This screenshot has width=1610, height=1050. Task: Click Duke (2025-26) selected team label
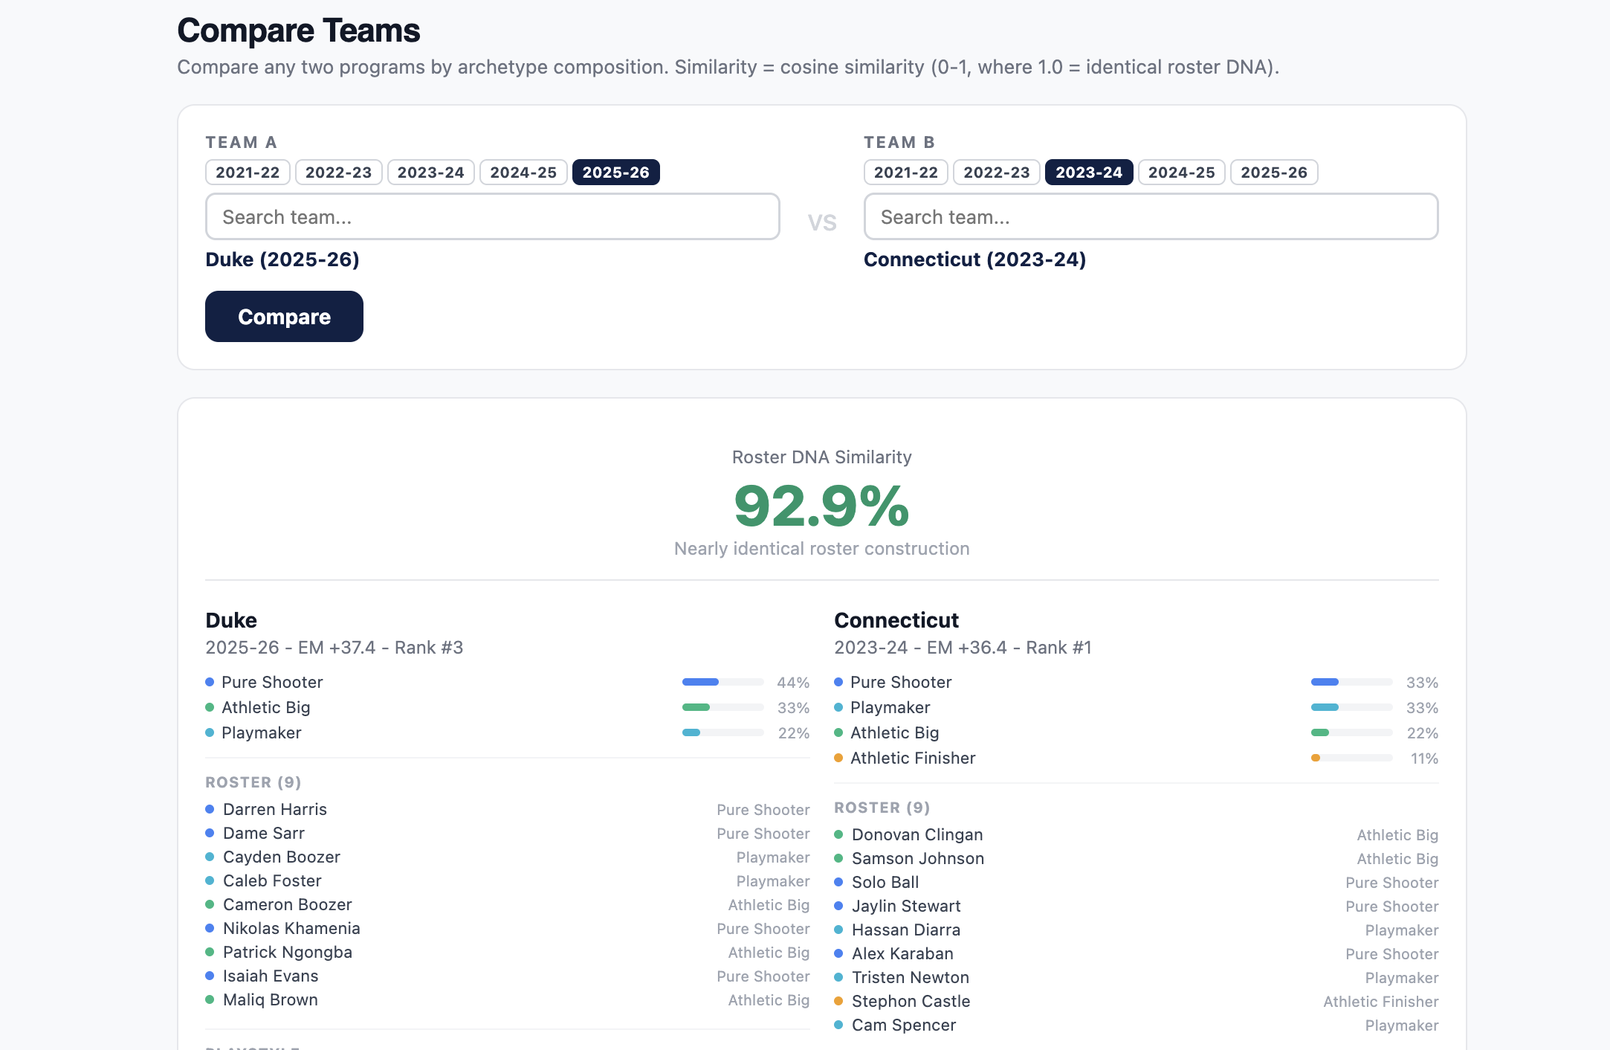click(282, 260)
